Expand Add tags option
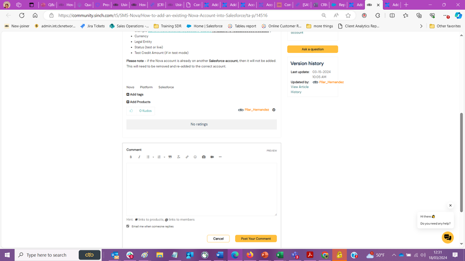 point(135,94)
